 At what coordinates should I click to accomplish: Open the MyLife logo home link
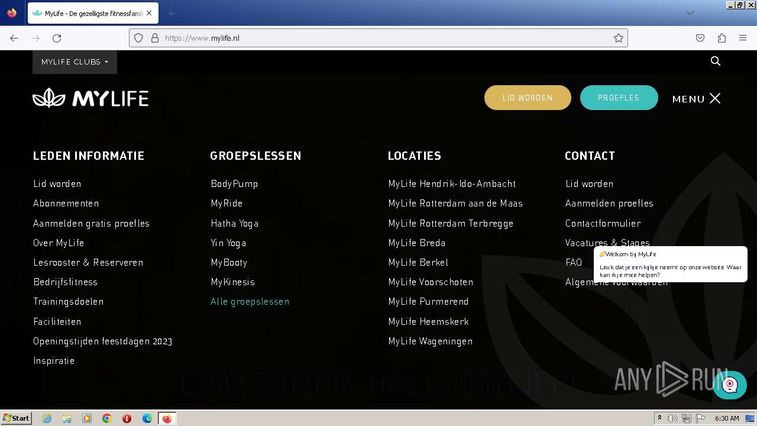click(x=90, y=98)
